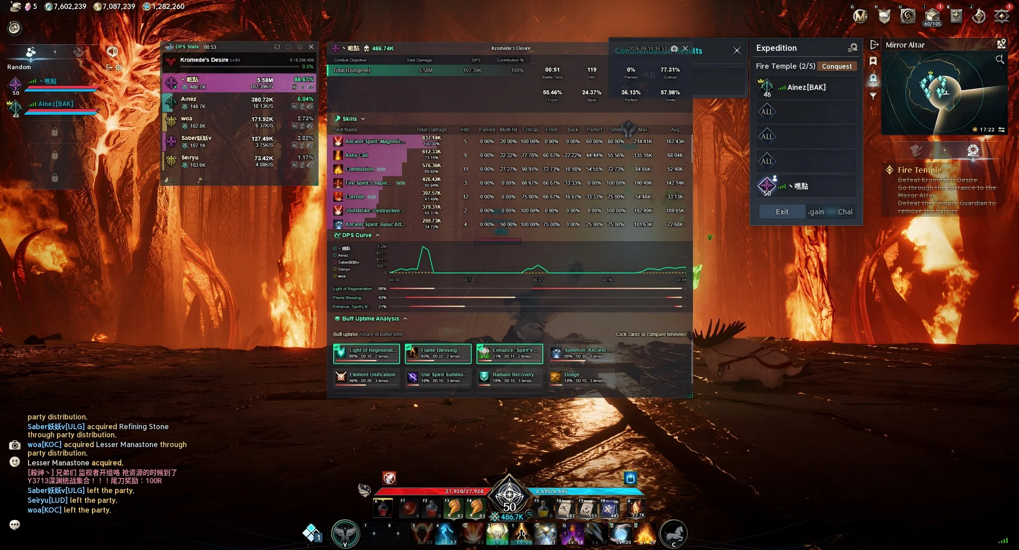Click the dungeon exit arrow icon left of Mirror Altar
This screenshot has width=1019, height=550.
tap(874, 44)
